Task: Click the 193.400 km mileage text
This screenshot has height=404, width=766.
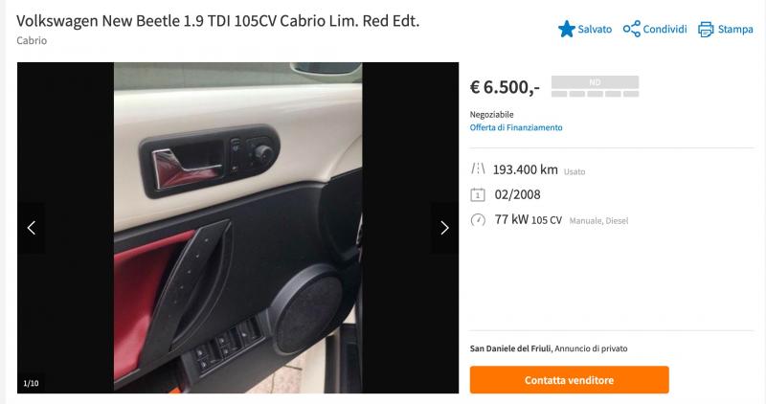Action: pyautogui.click(x=525, y=169)
